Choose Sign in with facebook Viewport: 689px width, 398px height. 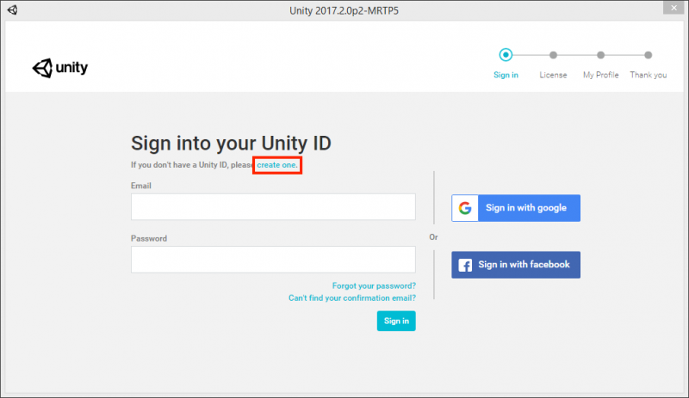(516, 265)
